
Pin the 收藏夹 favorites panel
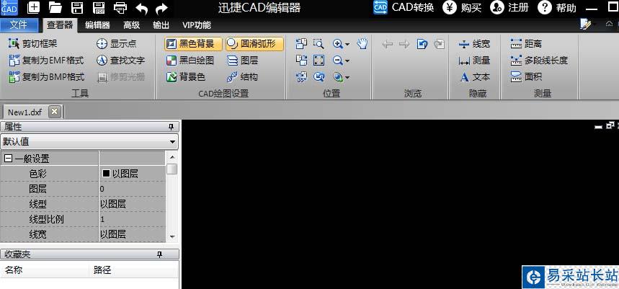click(x=160, y=254)
